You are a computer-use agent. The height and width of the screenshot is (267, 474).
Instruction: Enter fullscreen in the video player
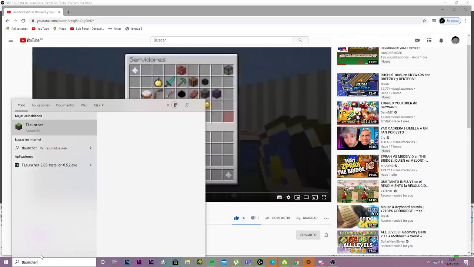tap(324, 197)
